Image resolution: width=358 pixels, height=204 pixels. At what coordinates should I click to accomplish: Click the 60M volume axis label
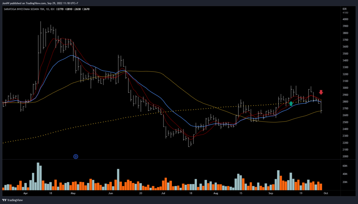[345, 166]
